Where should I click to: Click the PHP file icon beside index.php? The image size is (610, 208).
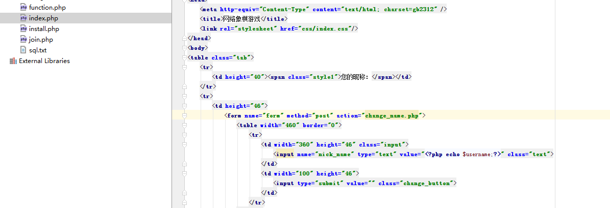click(x=23, y=18)
